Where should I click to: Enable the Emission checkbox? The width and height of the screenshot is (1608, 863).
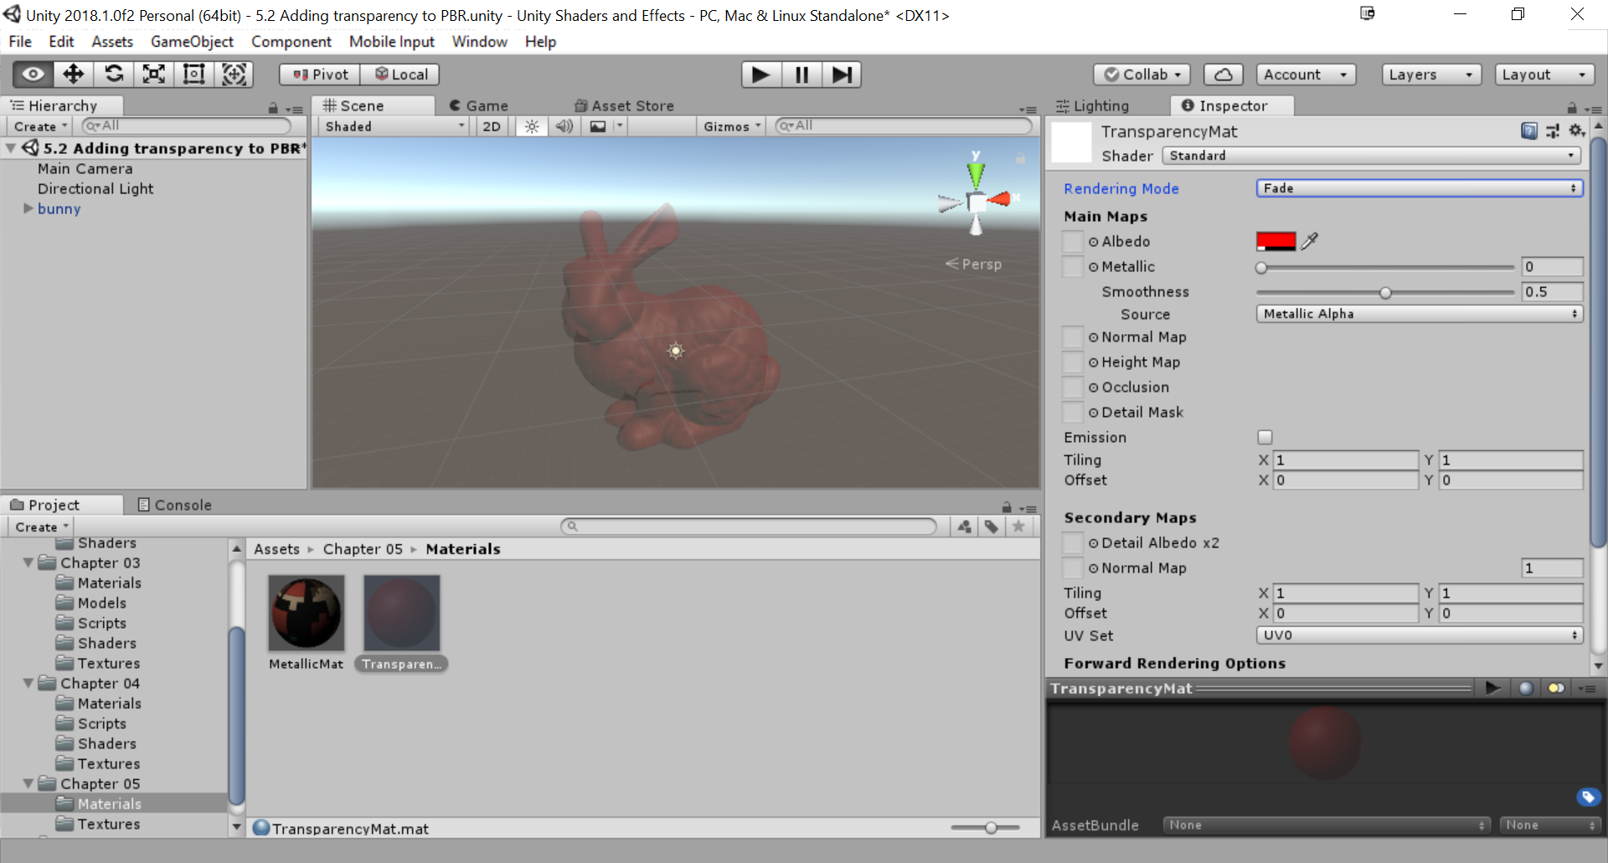coord(1265,437)
